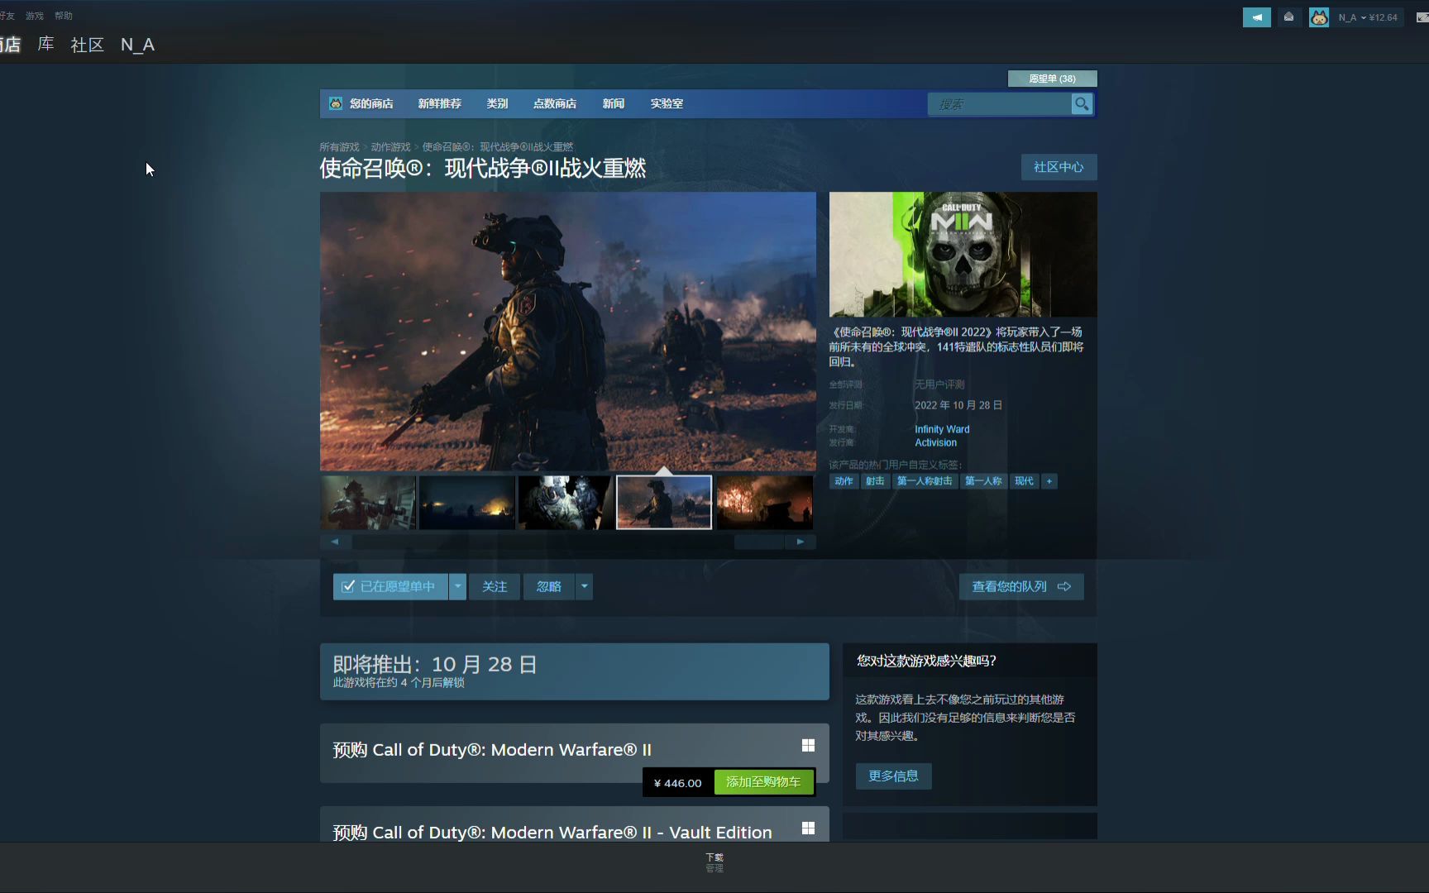Click the ¥ 446.00 price label

coord(677,783)
